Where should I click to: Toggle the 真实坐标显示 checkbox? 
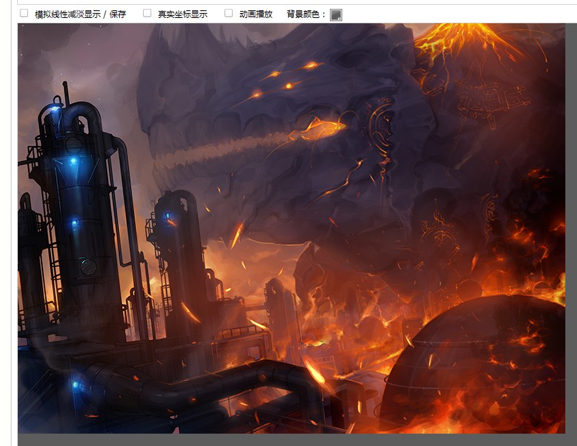[147, 13]
